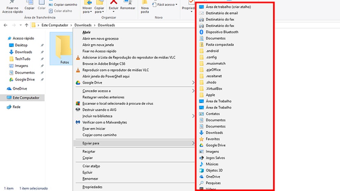Open Fácil acesso dropdown
340x191 pixels.
pyautogui.click(x=165, y=4)
